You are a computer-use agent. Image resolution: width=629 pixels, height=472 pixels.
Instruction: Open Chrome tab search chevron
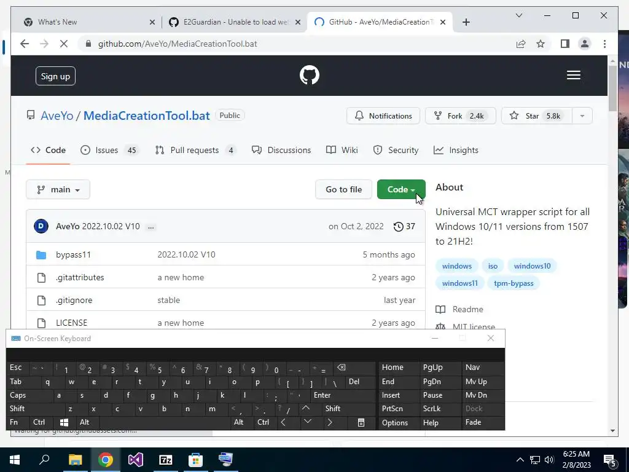[518, 15]
